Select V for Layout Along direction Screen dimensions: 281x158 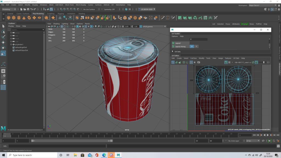pos(196,46)
